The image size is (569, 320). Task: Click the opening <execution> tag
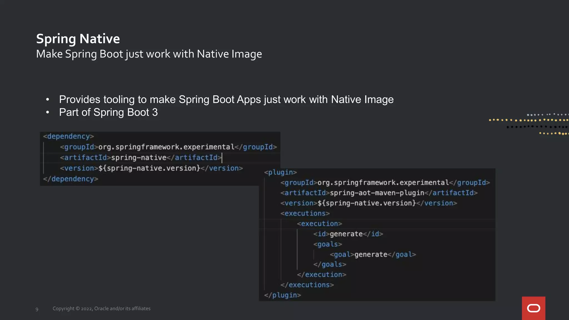coord(320,224)
